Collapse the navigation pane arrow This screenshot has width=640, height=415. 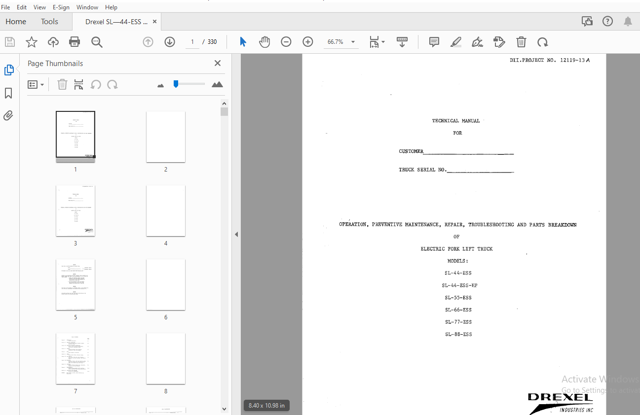[236, 234]
